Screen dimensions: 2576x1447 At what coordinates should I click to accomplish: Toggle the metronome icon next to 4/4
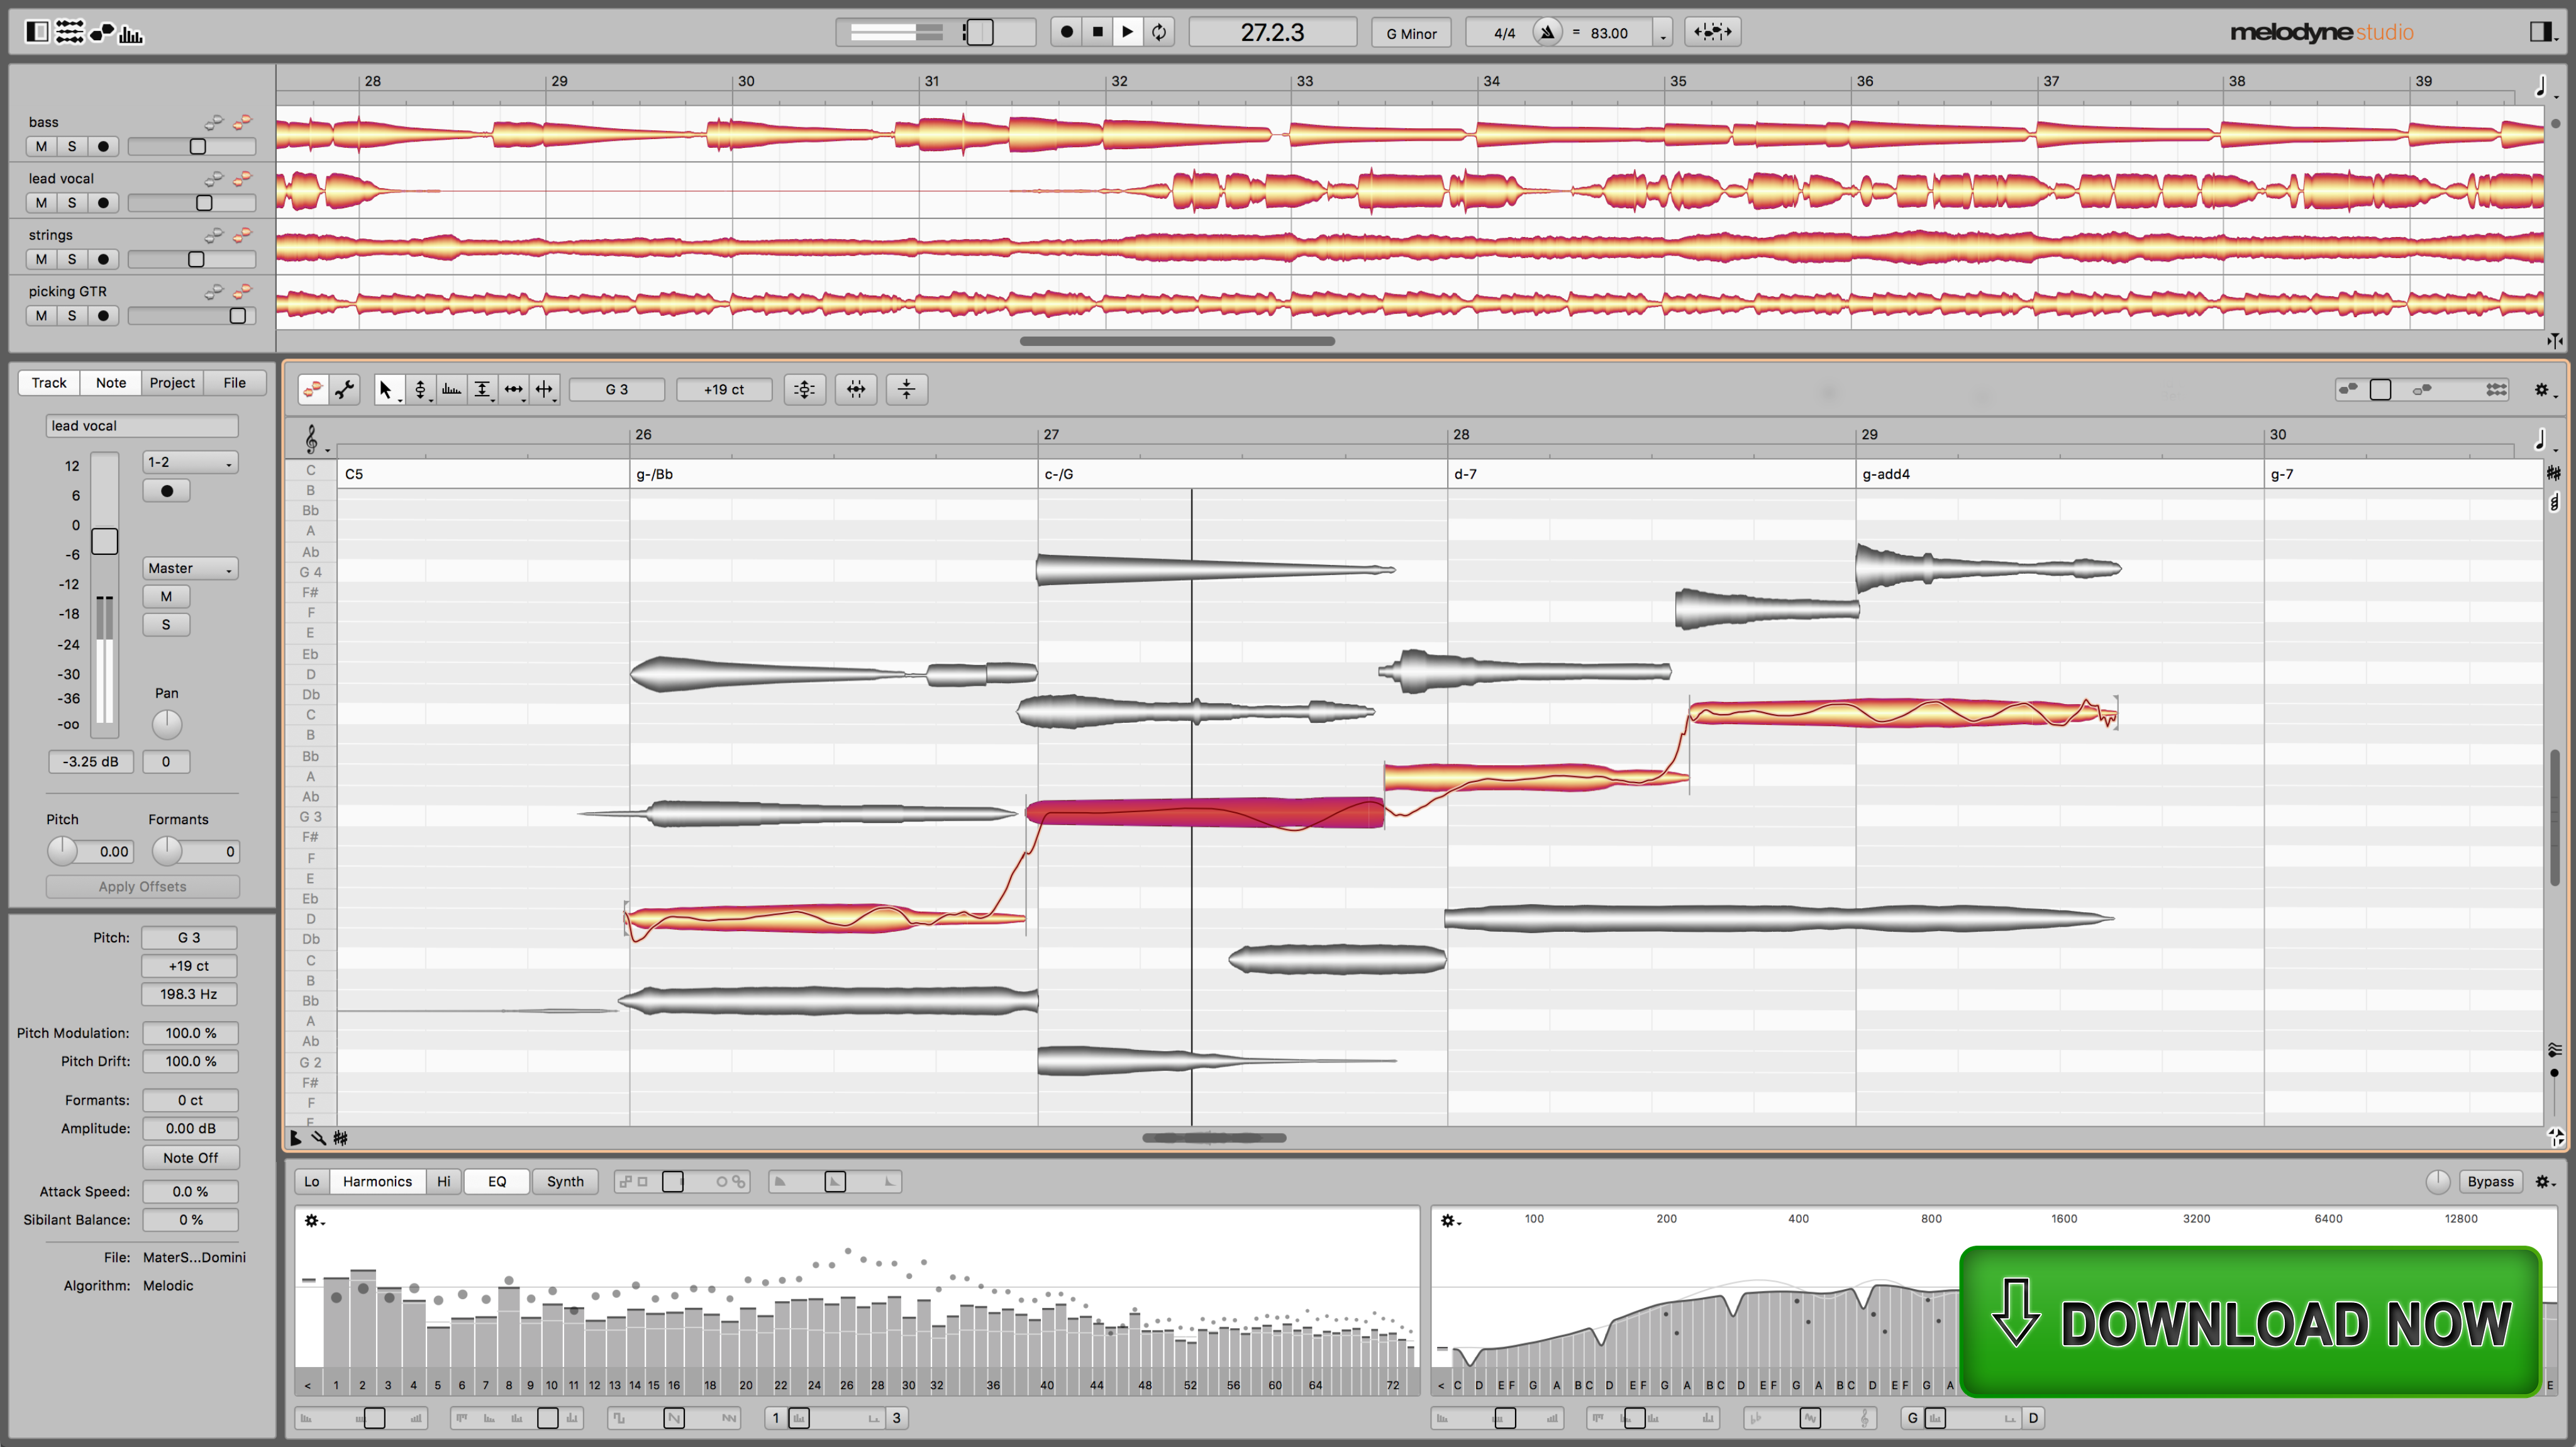[1547, 32]
